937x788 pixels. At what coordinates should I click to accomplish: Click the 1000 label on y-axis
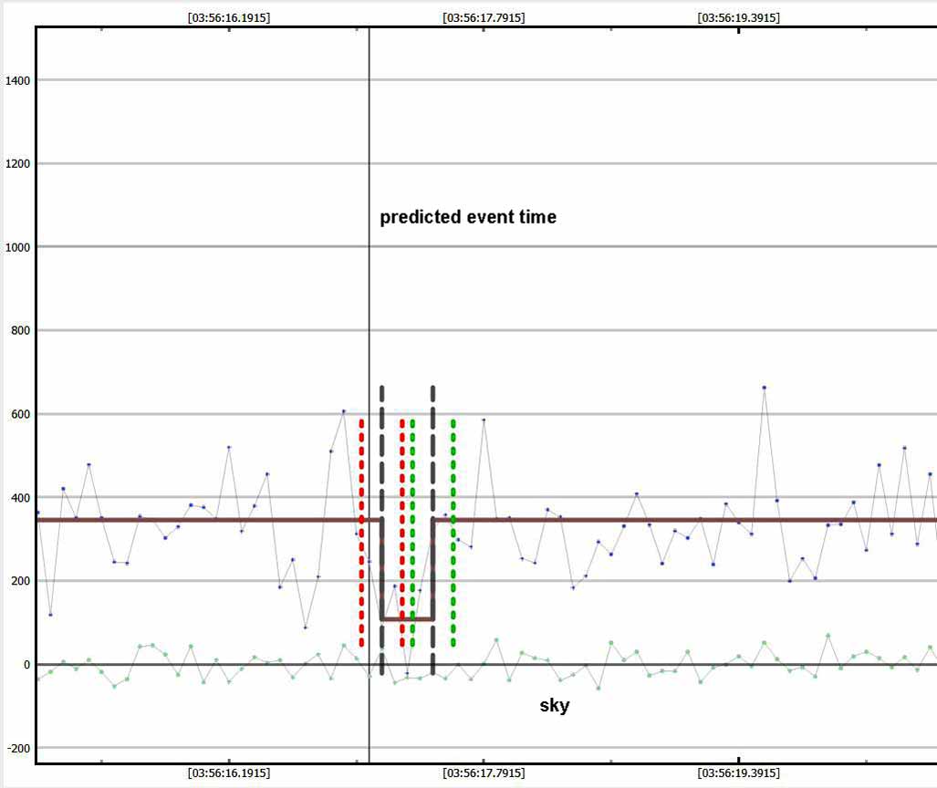(x=18, y=247)
